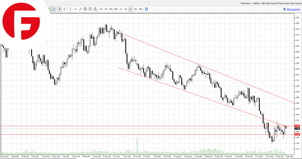Select the arrow cursor tool

point(59,9)
